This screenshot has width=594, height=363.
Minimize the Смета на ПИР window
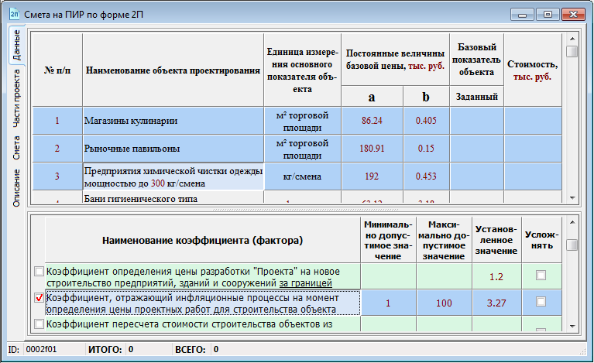tap(523, 15)
